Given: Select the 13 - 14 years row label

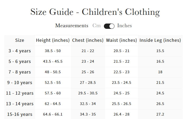Looking at the screenshot, I should [20, 104].
